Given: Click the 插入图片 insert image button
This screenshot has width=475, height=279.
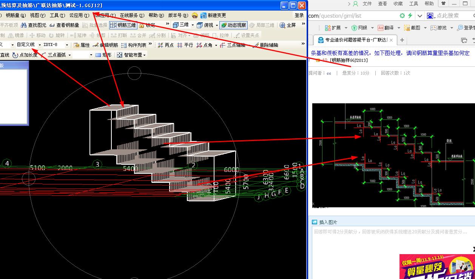Looking at the screenshot, I should (324, 222).
